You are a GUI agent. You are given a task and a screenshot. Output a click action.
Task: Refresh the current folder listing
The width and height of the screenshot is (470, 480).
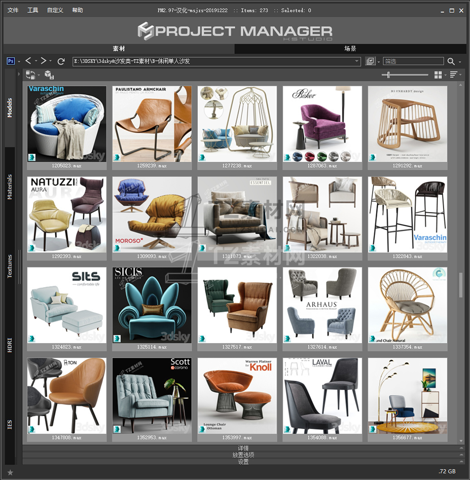[x=61, y=61]
